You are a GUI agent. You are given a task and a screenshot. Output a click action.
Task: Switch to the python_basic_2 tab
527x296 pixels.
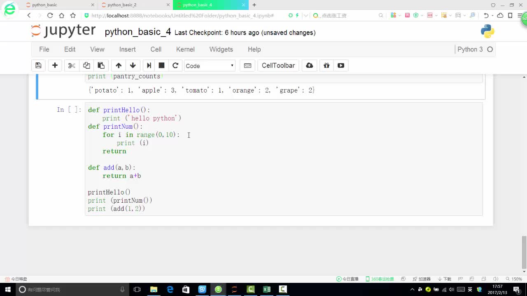(135, 5)
